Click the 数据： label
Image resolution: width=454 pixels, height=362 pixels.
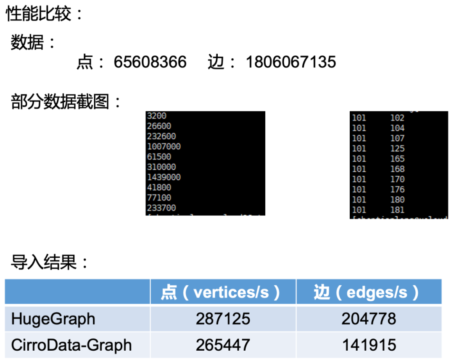click(33, 42)
